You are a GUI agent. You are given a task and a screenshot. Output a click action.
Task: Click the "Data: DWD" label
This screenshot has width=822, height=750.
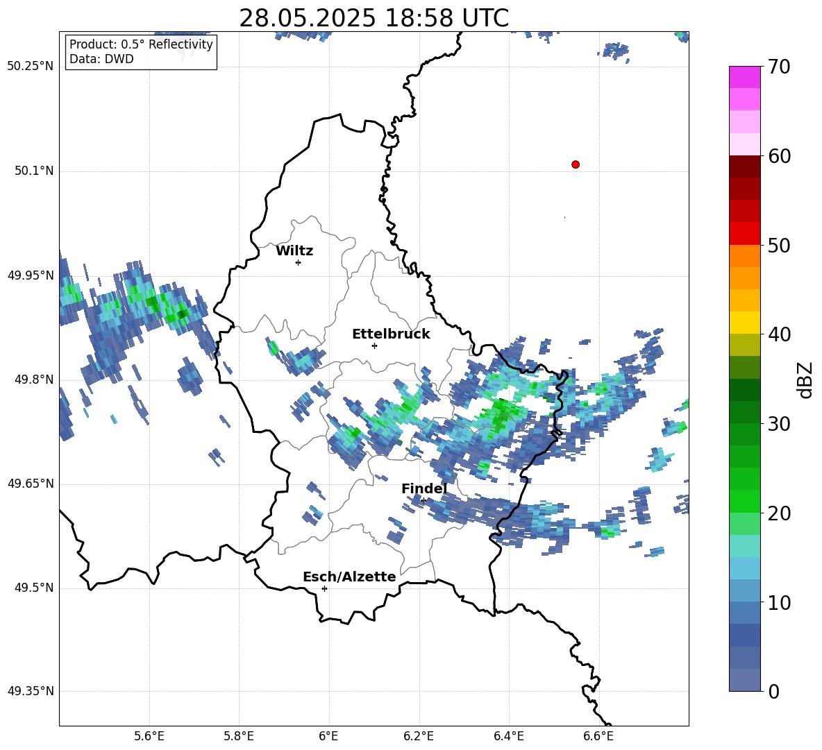(x=101, y=59)
